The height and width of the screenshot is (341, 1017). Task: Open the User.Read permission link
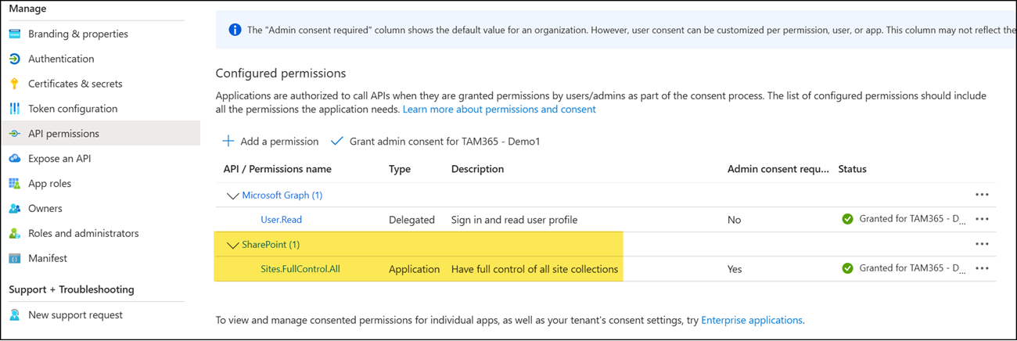pos(281,220)
